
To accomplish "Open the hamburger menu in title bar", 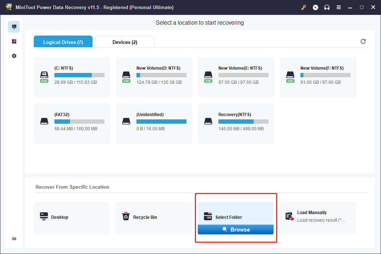I will pos(339,7).
